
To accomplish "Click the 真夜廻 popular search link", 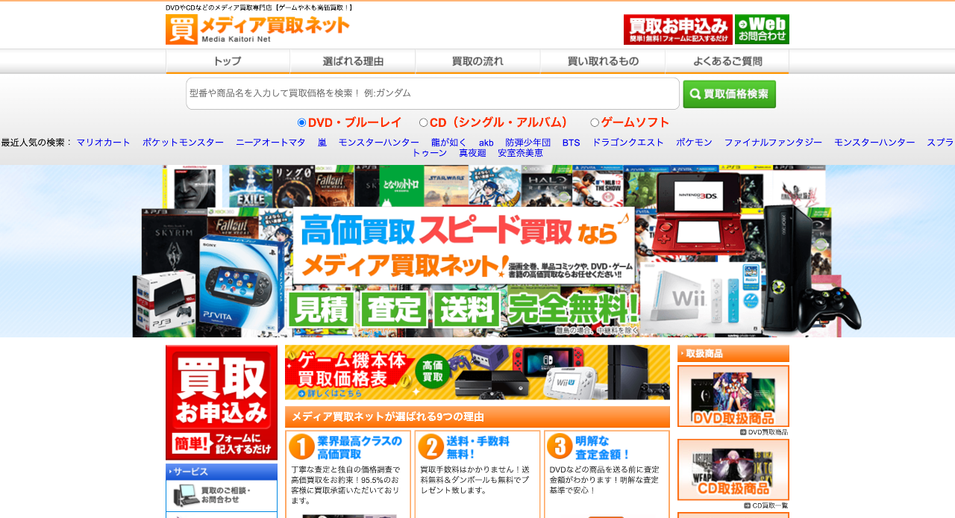I will click(472, 153).
